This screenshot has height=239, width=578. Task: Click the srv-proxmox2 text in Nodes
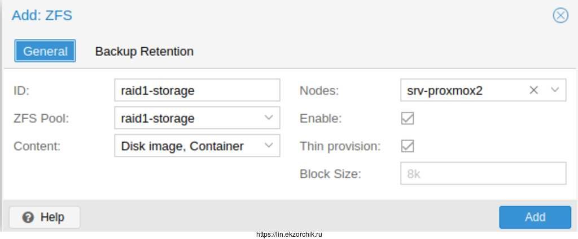[x=445, y=90]
